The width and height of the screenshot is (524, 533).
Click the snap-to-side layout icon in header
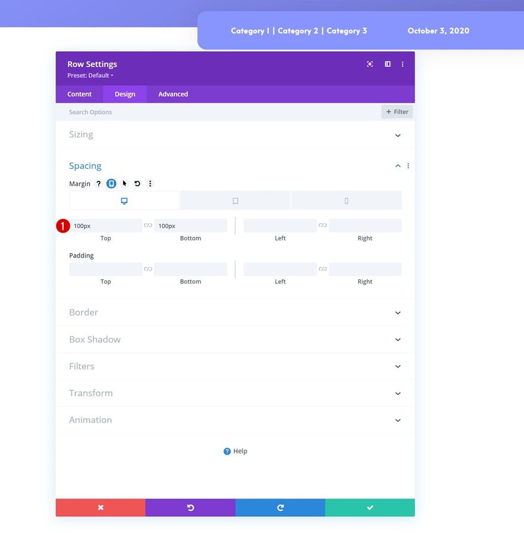[387, 64]
